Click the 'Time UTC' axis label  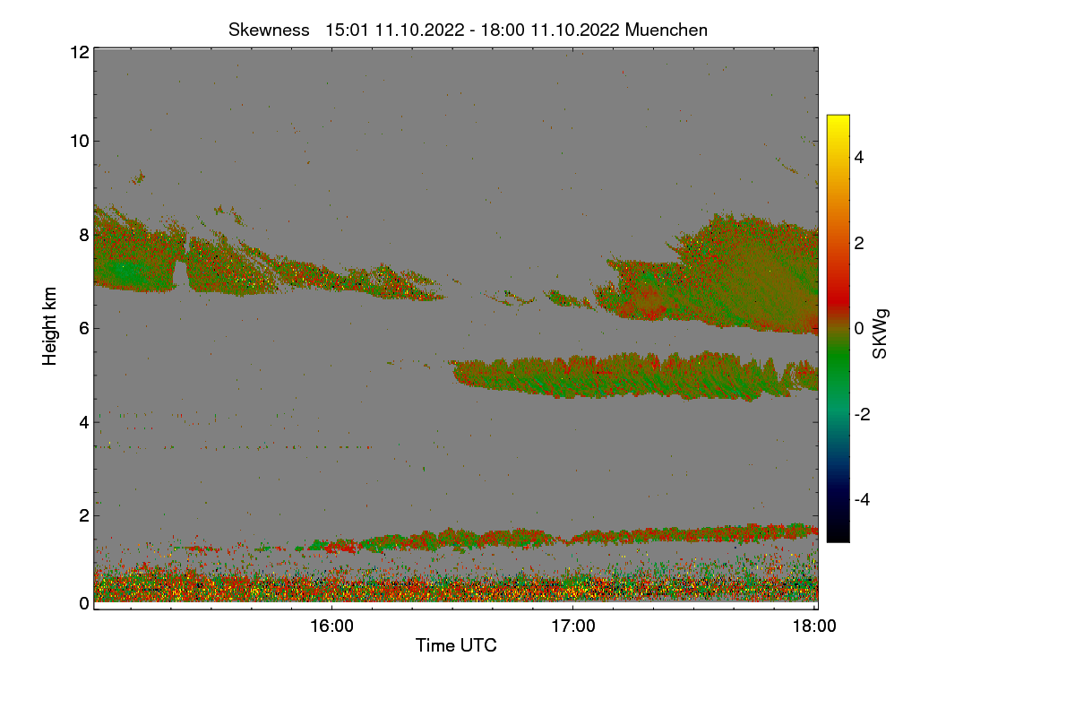click(x=456, y=645)
